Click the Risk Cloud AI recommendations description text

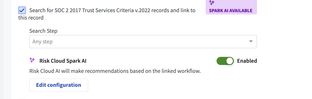click(x=115, y=71)
